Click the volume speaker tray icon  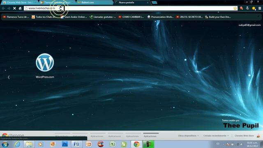(242, 144)
